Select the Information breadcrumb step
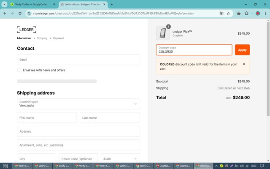The height and width of the screenshot is (169, 270). 24,38
